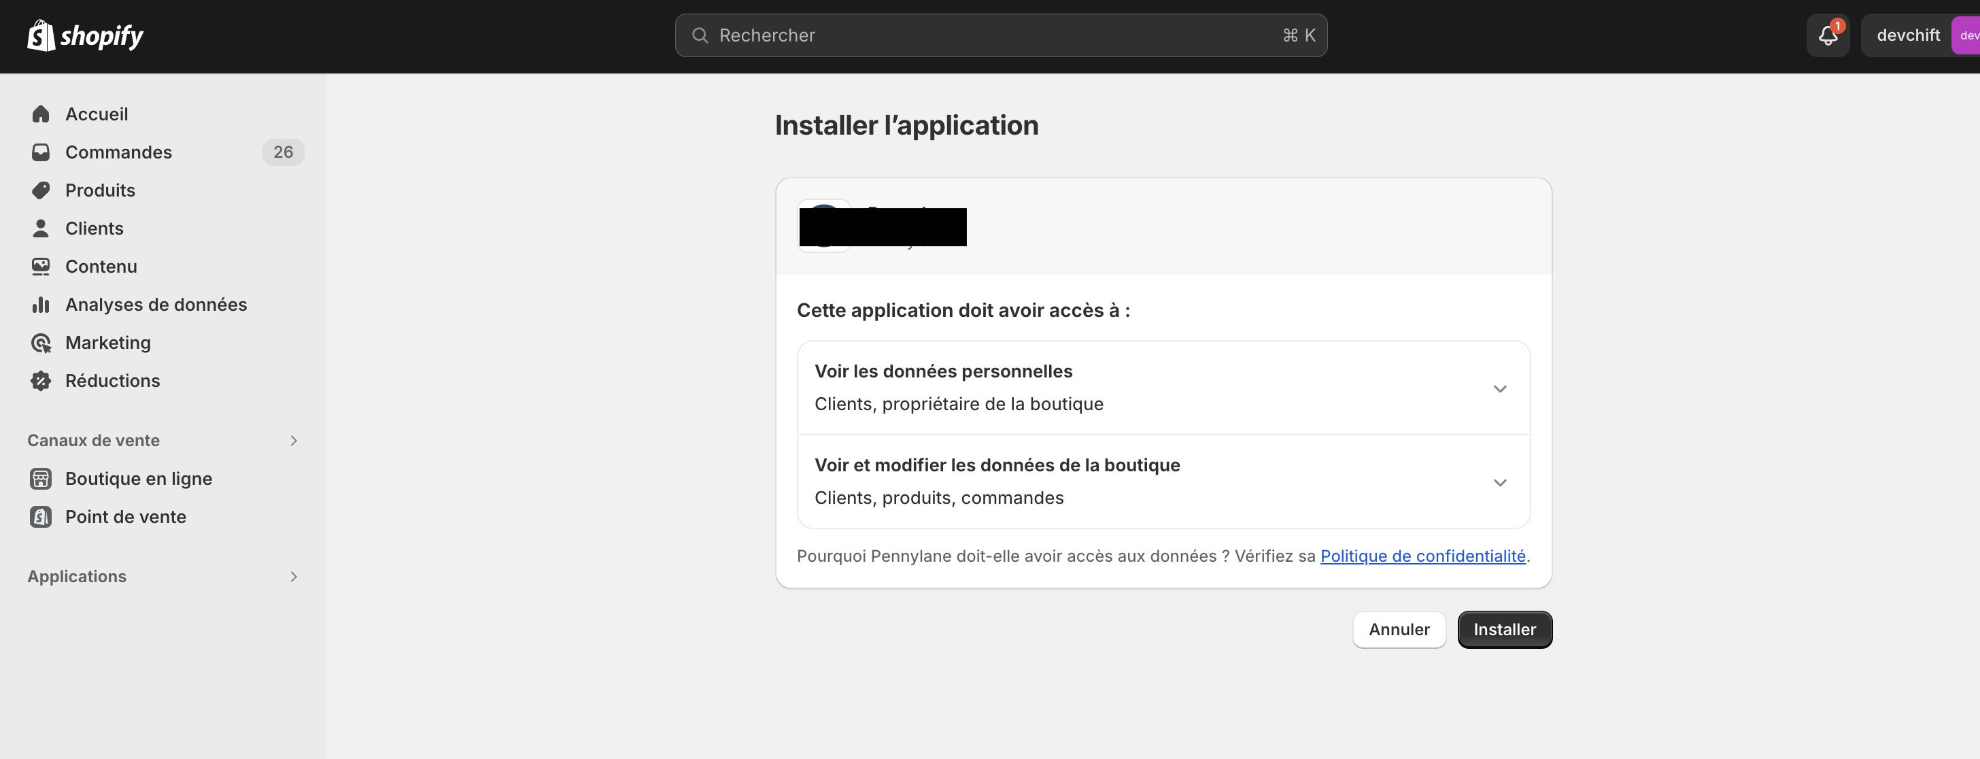Click the Boutique en ligne store icon
Image resolution: width=1980 pixels, height=759 pixels.
point(41,478)
